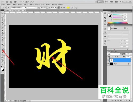Select the Rectangular Marquee tool
The height and width of the screenshot is (102, 133).
2,16
